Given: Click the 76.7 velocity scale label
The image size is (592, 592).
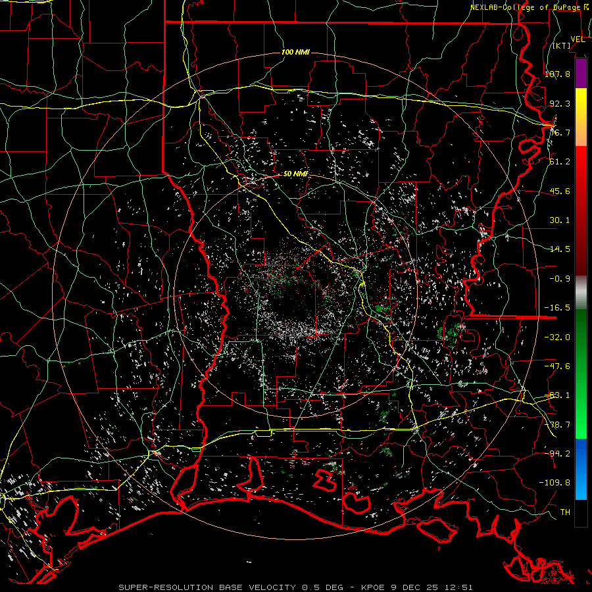Looking at the screenshot, I should 560,132.
